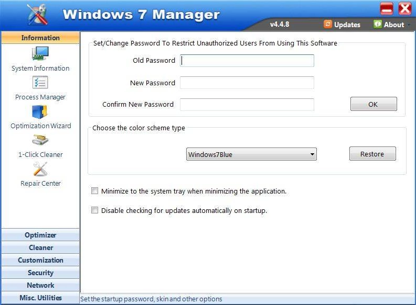Open the Network section
The height and width of the screenshot is (305, 416).
coord(40,285)
